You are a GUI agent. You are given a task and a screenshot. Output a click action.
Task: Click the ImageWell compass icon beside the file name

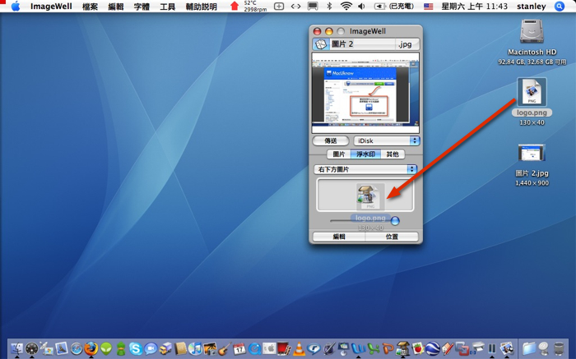pyautogui.click(x=320, y=44)
